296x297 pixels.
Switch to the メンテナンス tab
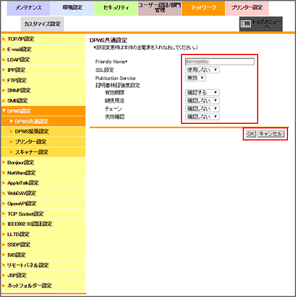coord(29,8)
